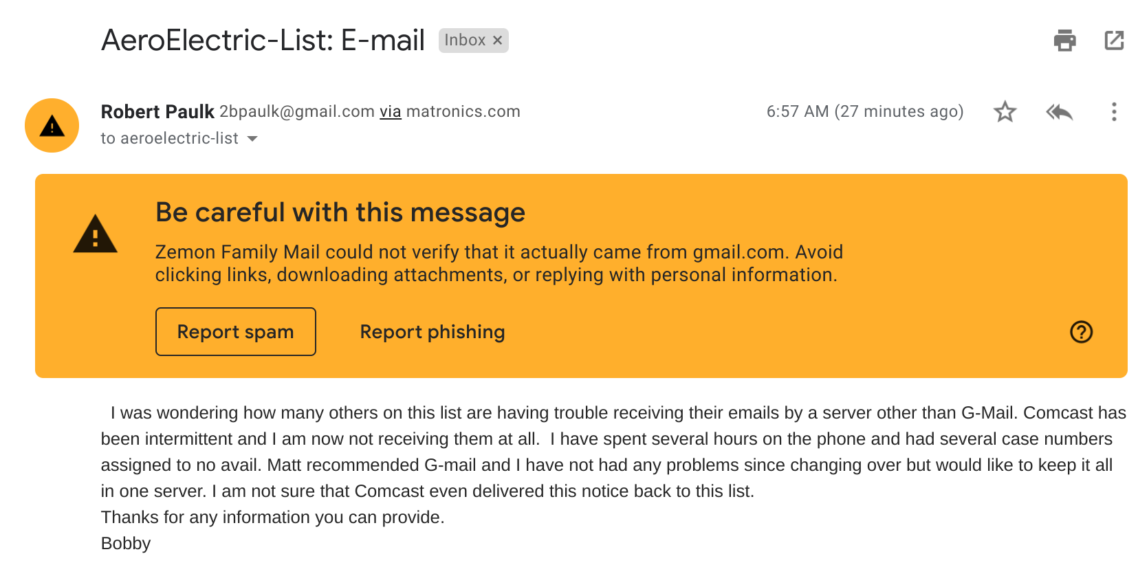Click the matronics.com domain text

pyautogui.click(x=463, y=111)
